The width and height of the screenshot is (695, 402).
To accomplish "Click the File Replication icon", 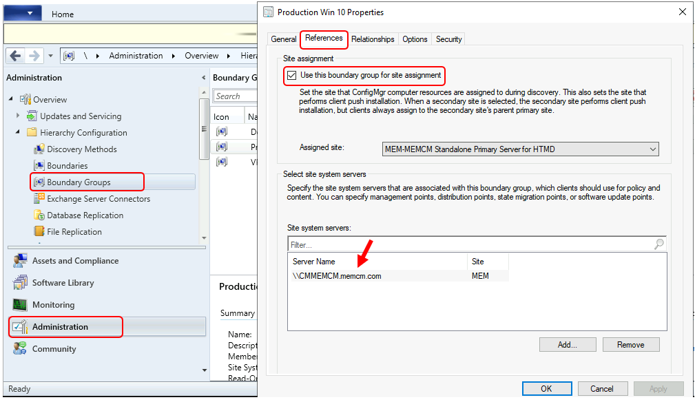I will (39, 231).
